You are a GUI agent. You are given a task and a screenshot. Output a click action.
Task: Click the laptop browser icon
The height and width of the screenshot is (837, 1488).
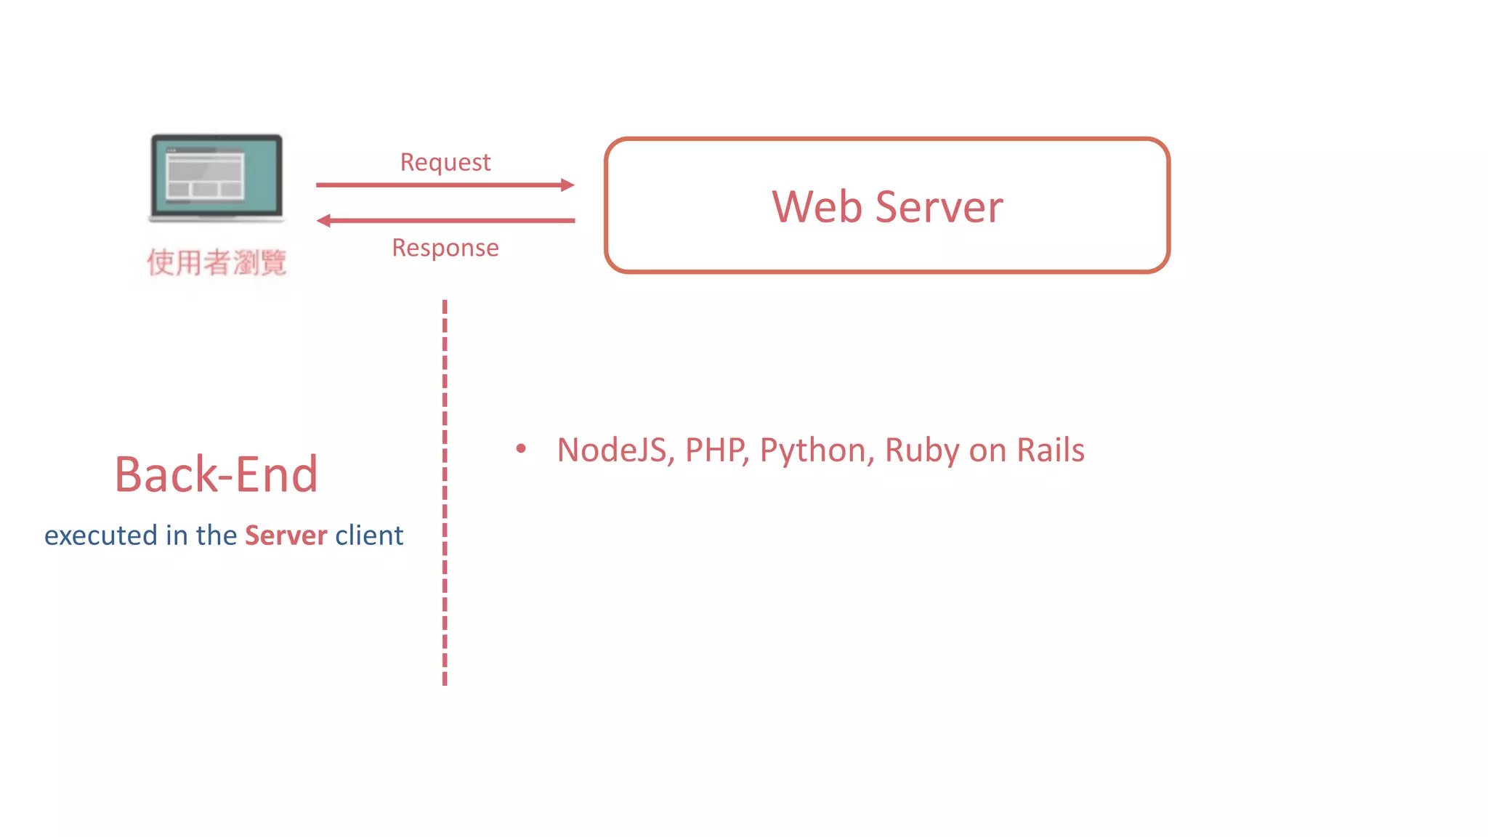click(217, 179)
